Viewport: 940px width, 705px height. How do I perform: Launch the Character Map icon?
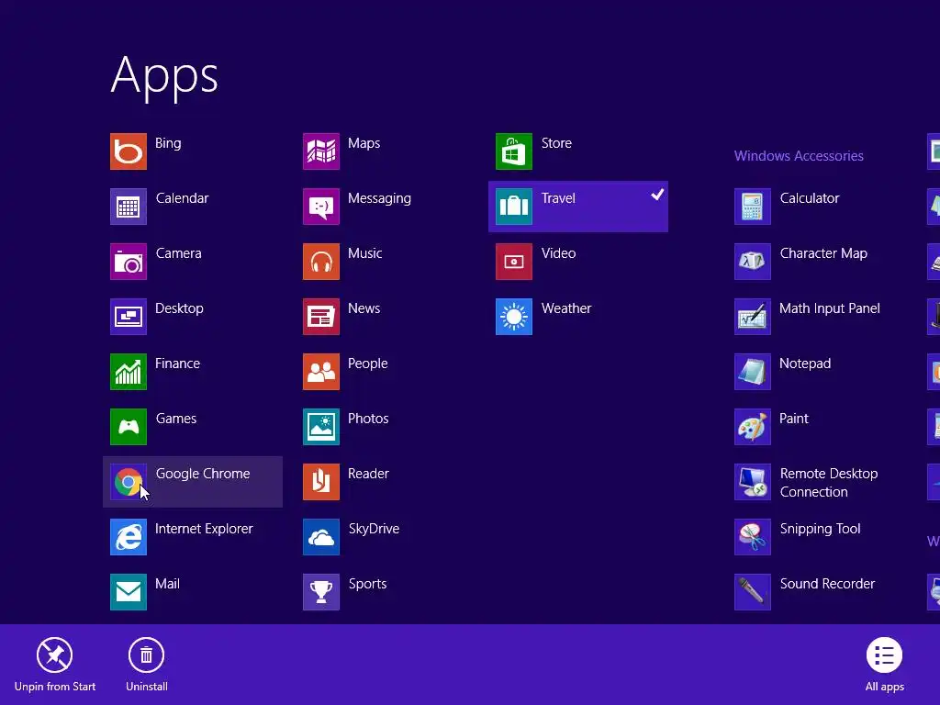click(753, 262)
